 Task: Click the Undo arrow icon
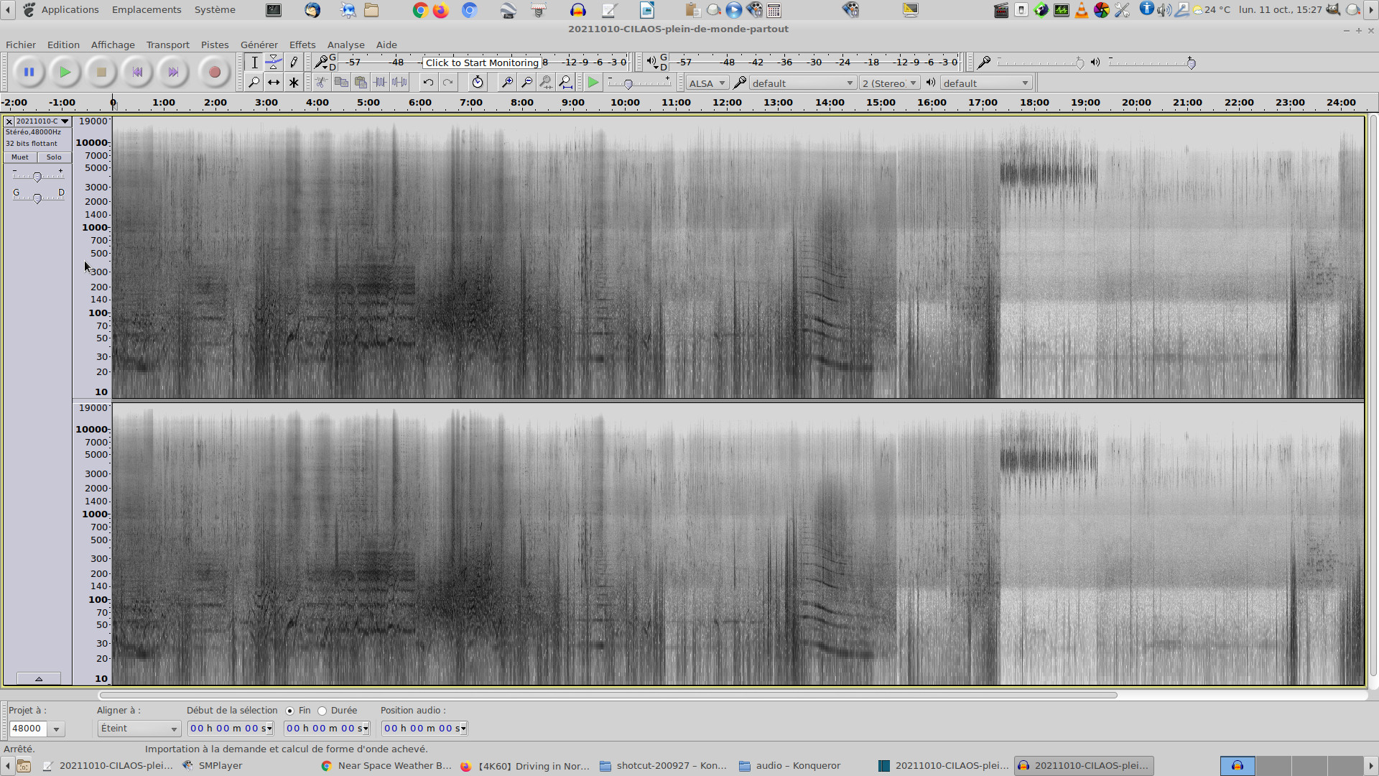coord(428,83)
